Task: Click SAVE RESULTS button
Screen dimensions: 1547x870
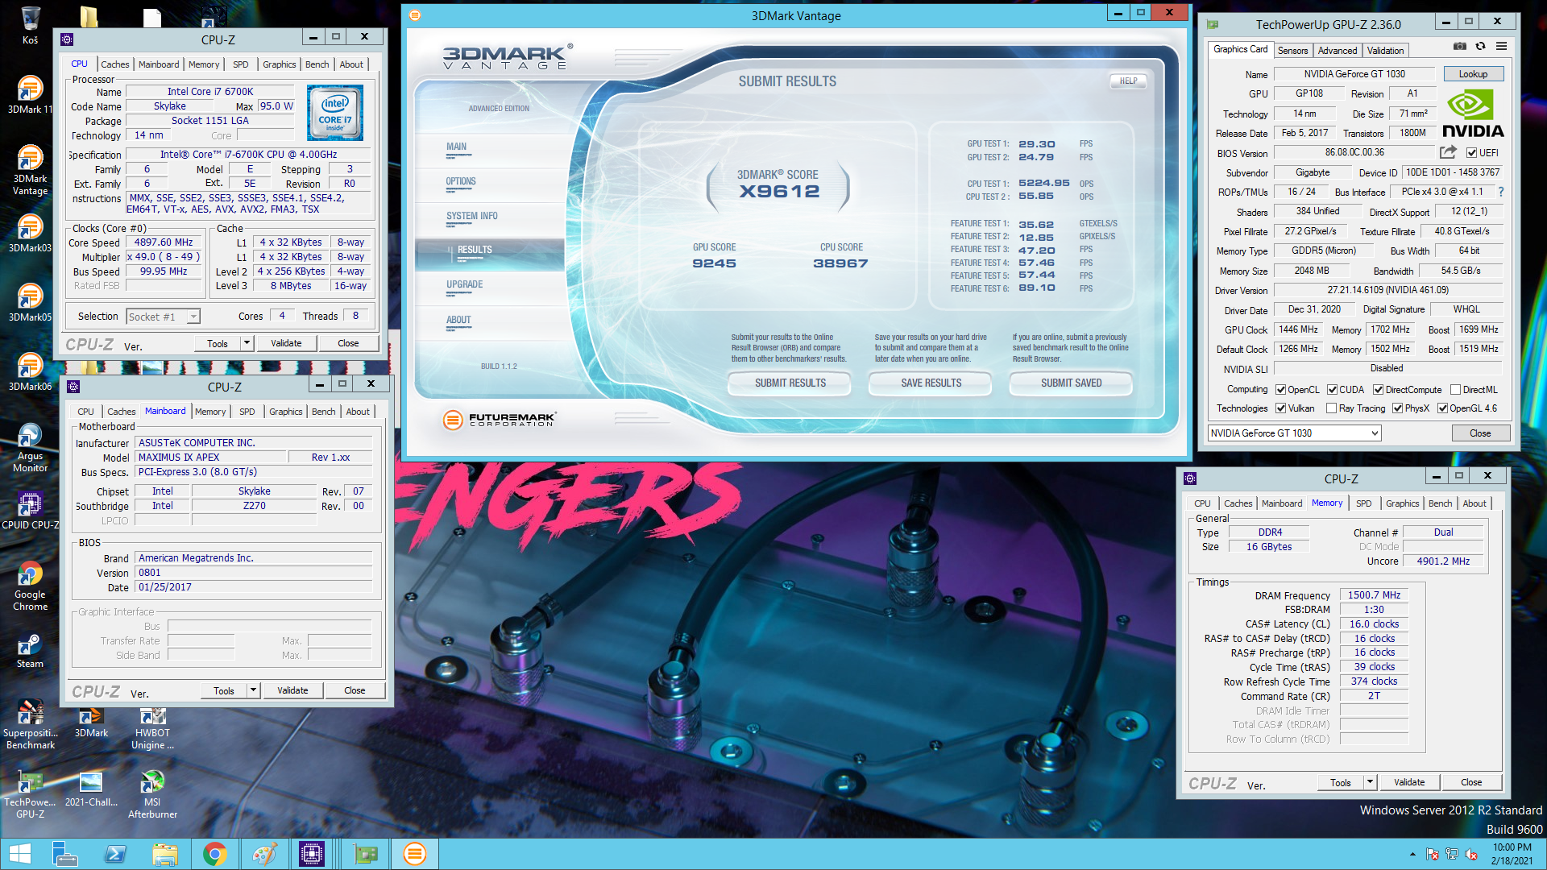Action: click(931, 383)
